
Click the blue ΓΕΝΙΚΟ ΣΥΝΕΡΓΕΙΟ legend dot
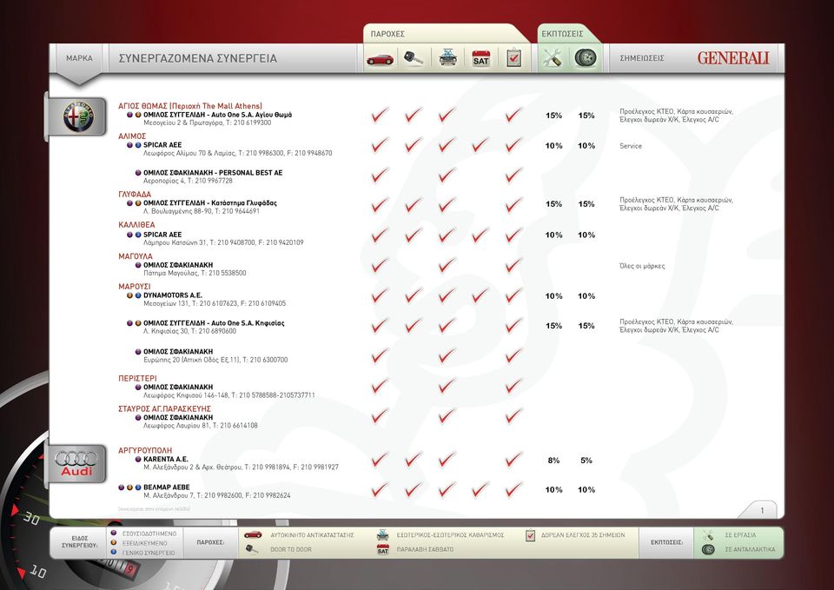(x=113, y=553)
